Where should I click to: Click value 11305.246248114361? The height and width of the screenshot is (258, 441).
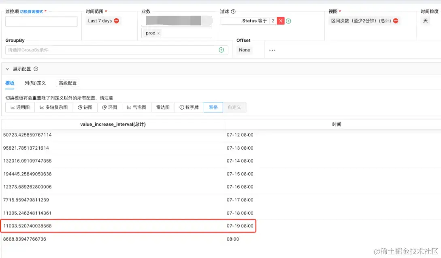tap(27, 213)
